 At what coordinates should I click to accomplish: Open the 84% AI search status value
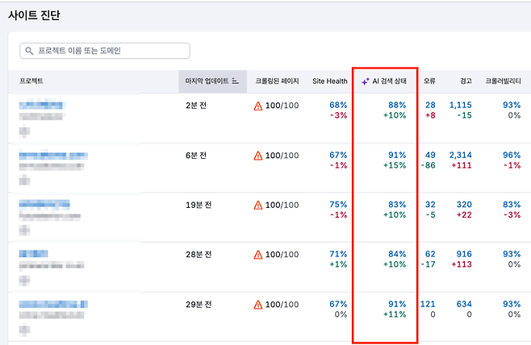pos(397,254)
